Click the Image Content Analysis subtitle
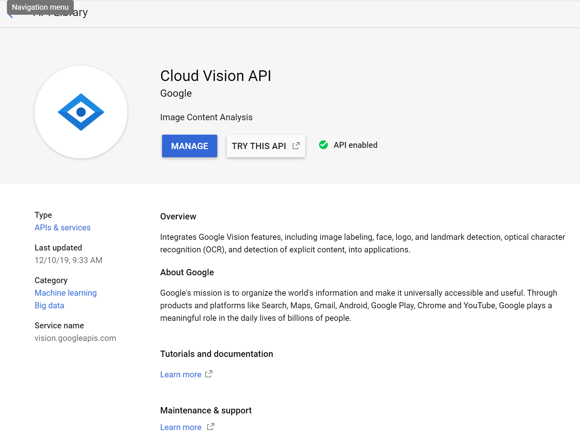 click(206, 117)
